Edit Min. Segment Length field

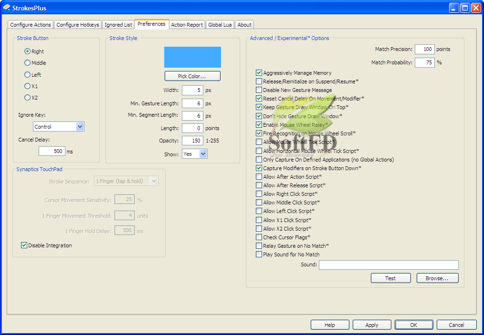192,116
